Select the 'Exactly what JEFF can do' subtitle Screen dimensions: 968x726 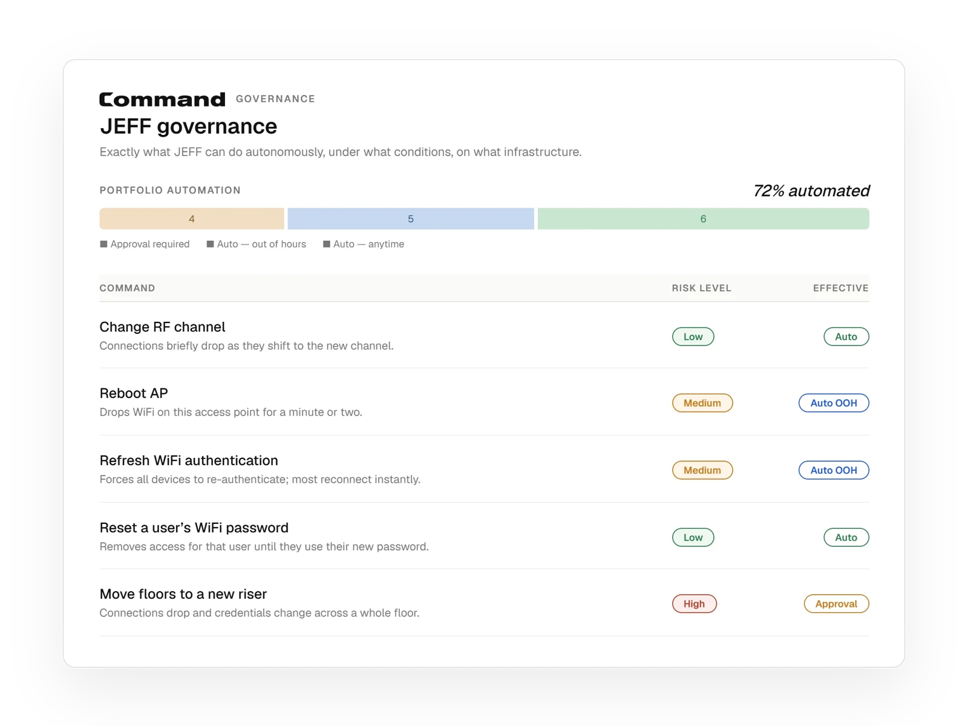click(341, 152)
